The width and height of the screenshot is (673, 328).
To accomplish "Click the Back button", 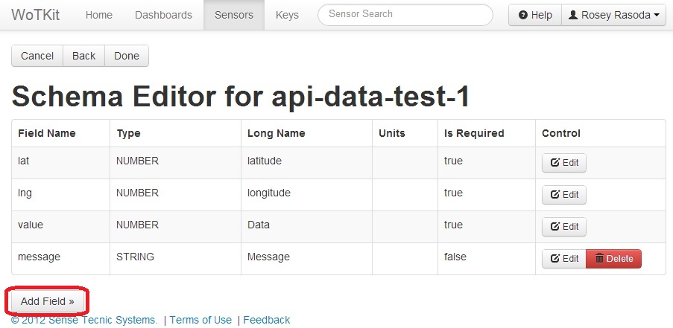I will tap(83, 56).
